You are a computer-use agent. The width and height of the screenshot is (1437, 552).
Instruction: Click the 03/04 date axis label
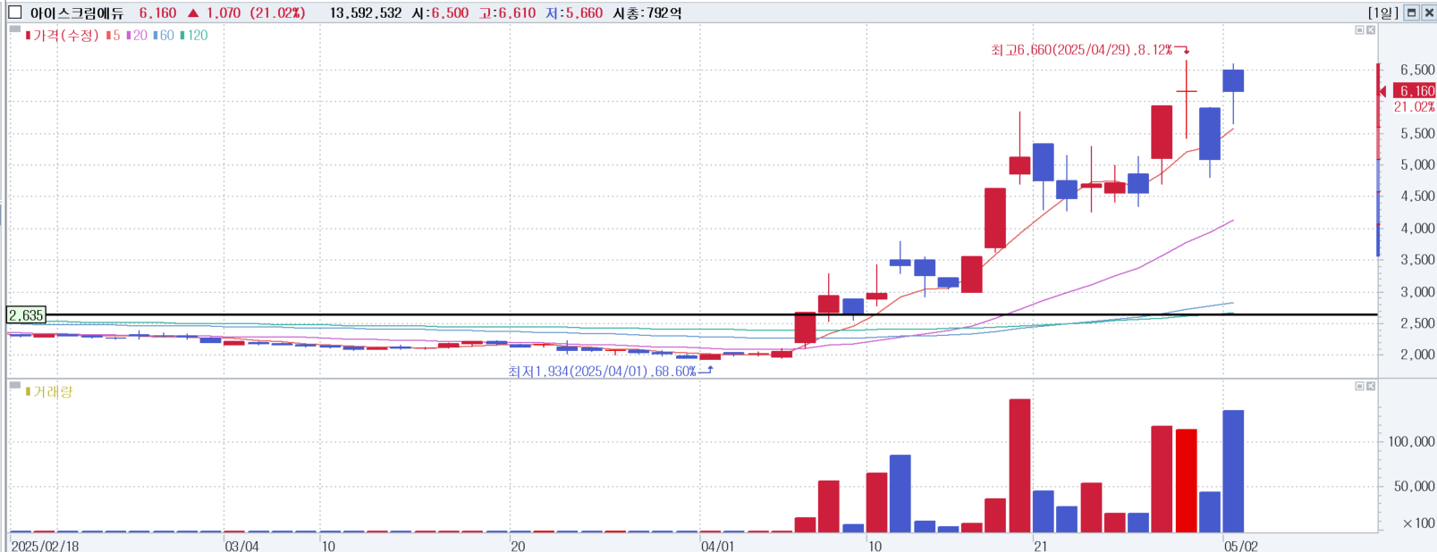pyautogui.click(x=241, y=546)
